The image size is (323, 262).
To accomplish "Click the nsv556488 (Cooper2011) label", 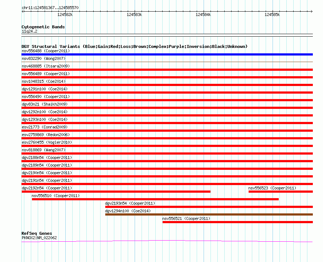I will 46,51.
